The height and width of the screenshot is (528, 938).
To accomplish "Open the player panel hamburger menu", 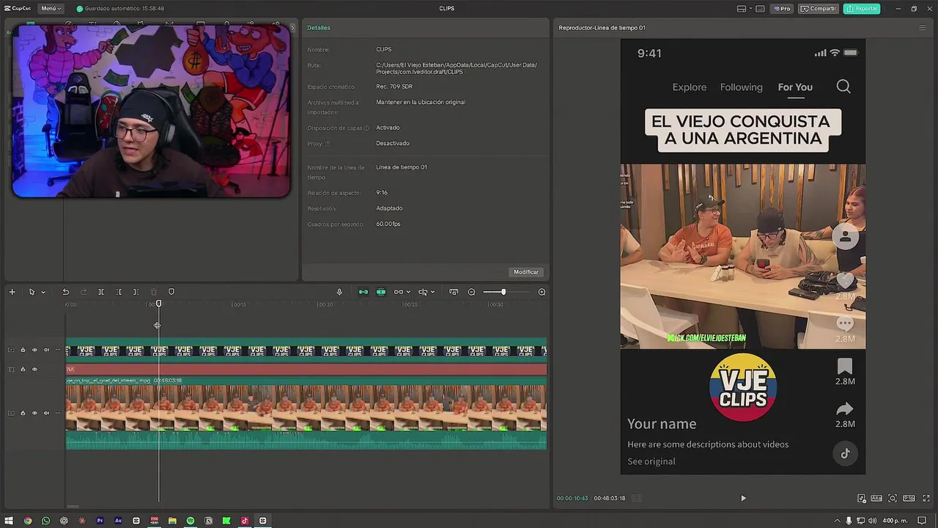I will coord(922,28).
